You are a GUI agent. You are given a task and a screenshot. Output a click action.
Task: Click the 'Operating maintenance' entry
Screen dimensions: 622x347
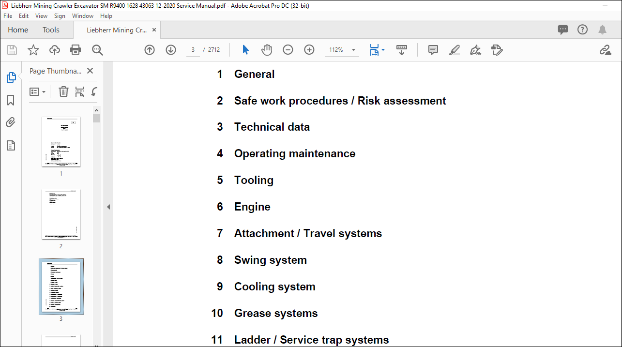(x=295, y=153)
